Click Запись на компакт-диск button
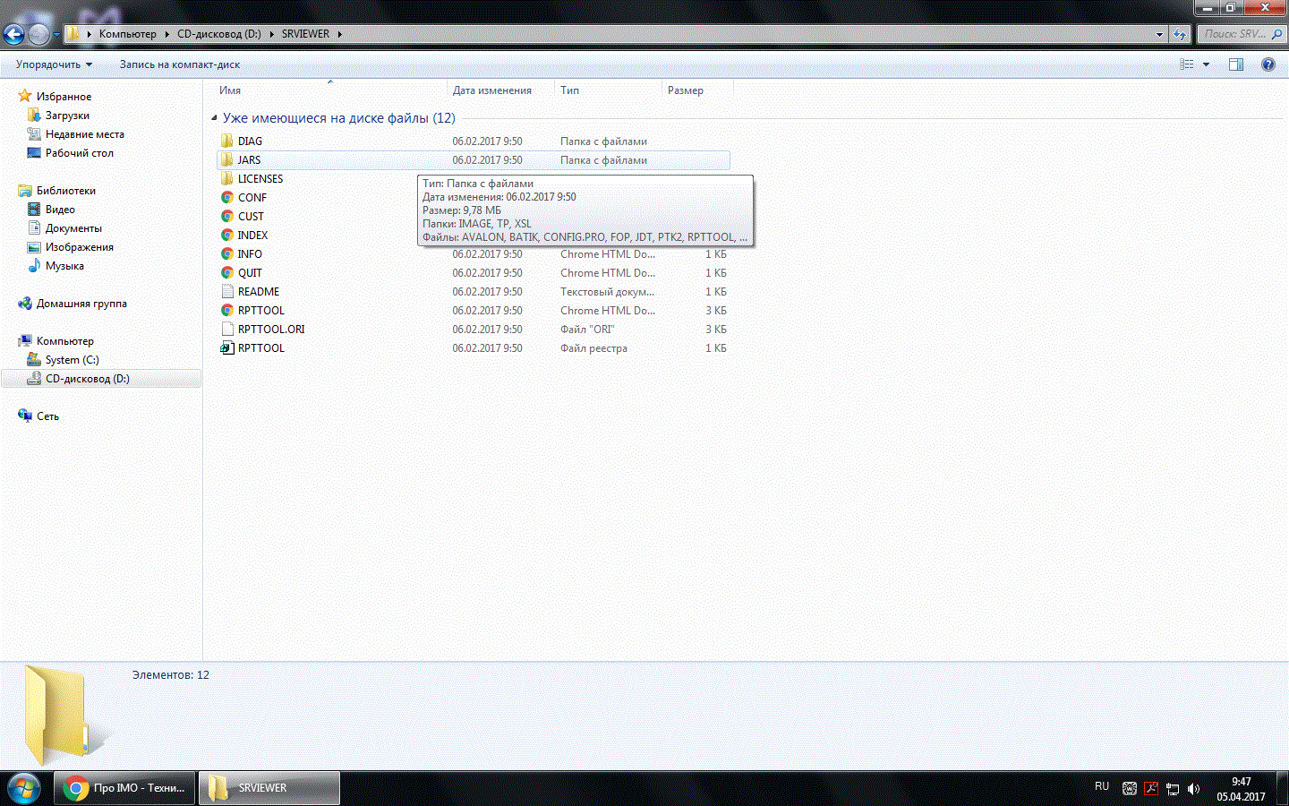1289x806 pixels. pyautogui.click(x=180, y=64)
